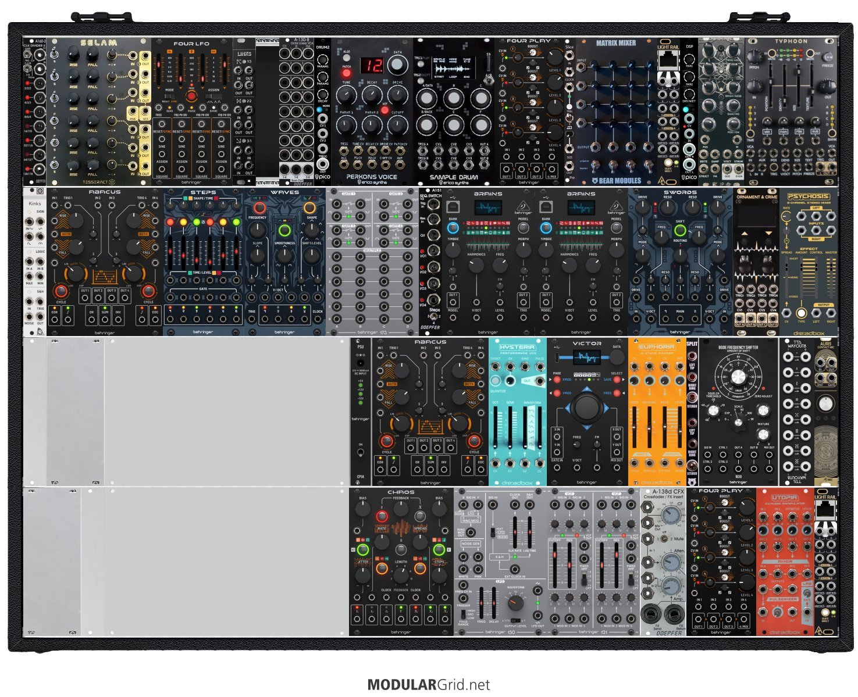The image size is (858, 697).
Task: Select the Kinks module
Action: coord(35,262)
